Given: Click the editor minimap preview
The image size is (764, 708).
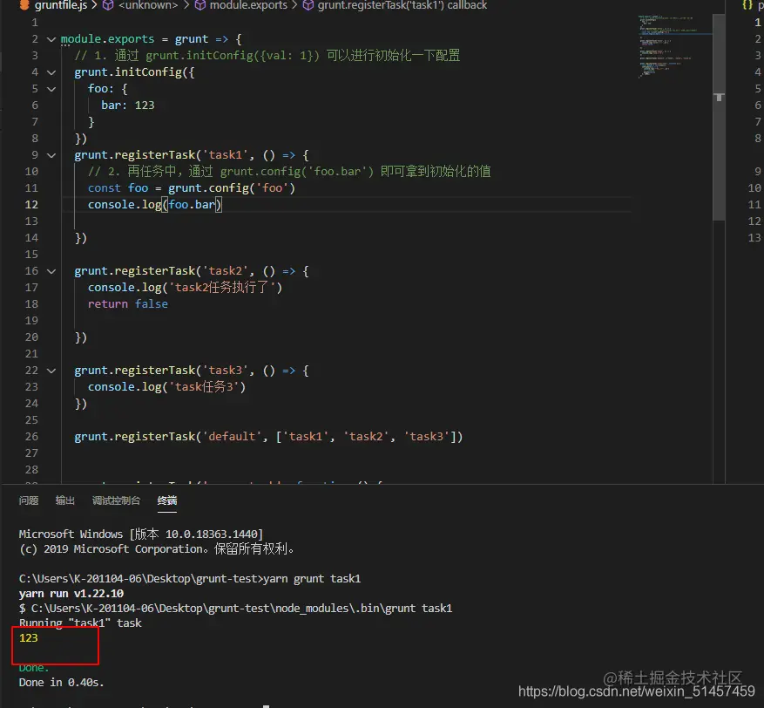Looking at the screenshot, I should pyautogui.click(x=674, y=47).
